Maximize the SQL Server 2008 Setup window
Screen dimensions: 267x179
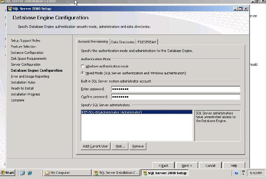240,9
